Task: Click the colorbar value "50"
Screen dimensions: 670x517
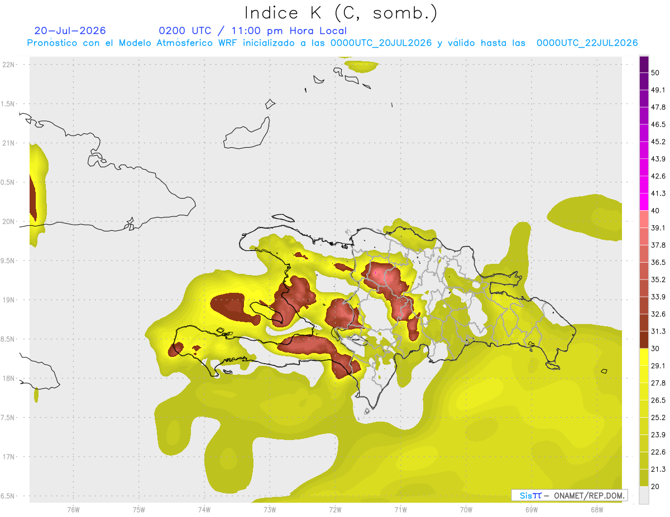Action: click(655, 73)
